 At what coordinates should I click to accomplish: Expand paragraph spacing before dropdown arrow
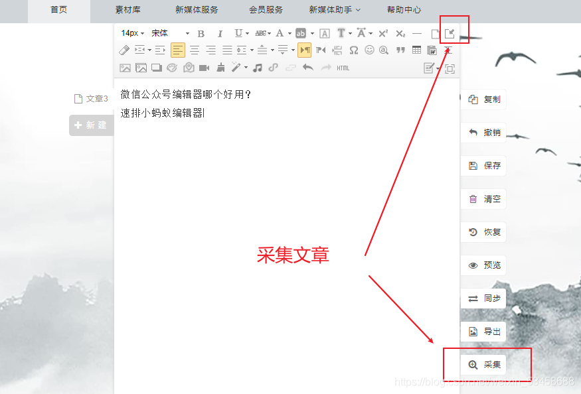pos(272,50)
